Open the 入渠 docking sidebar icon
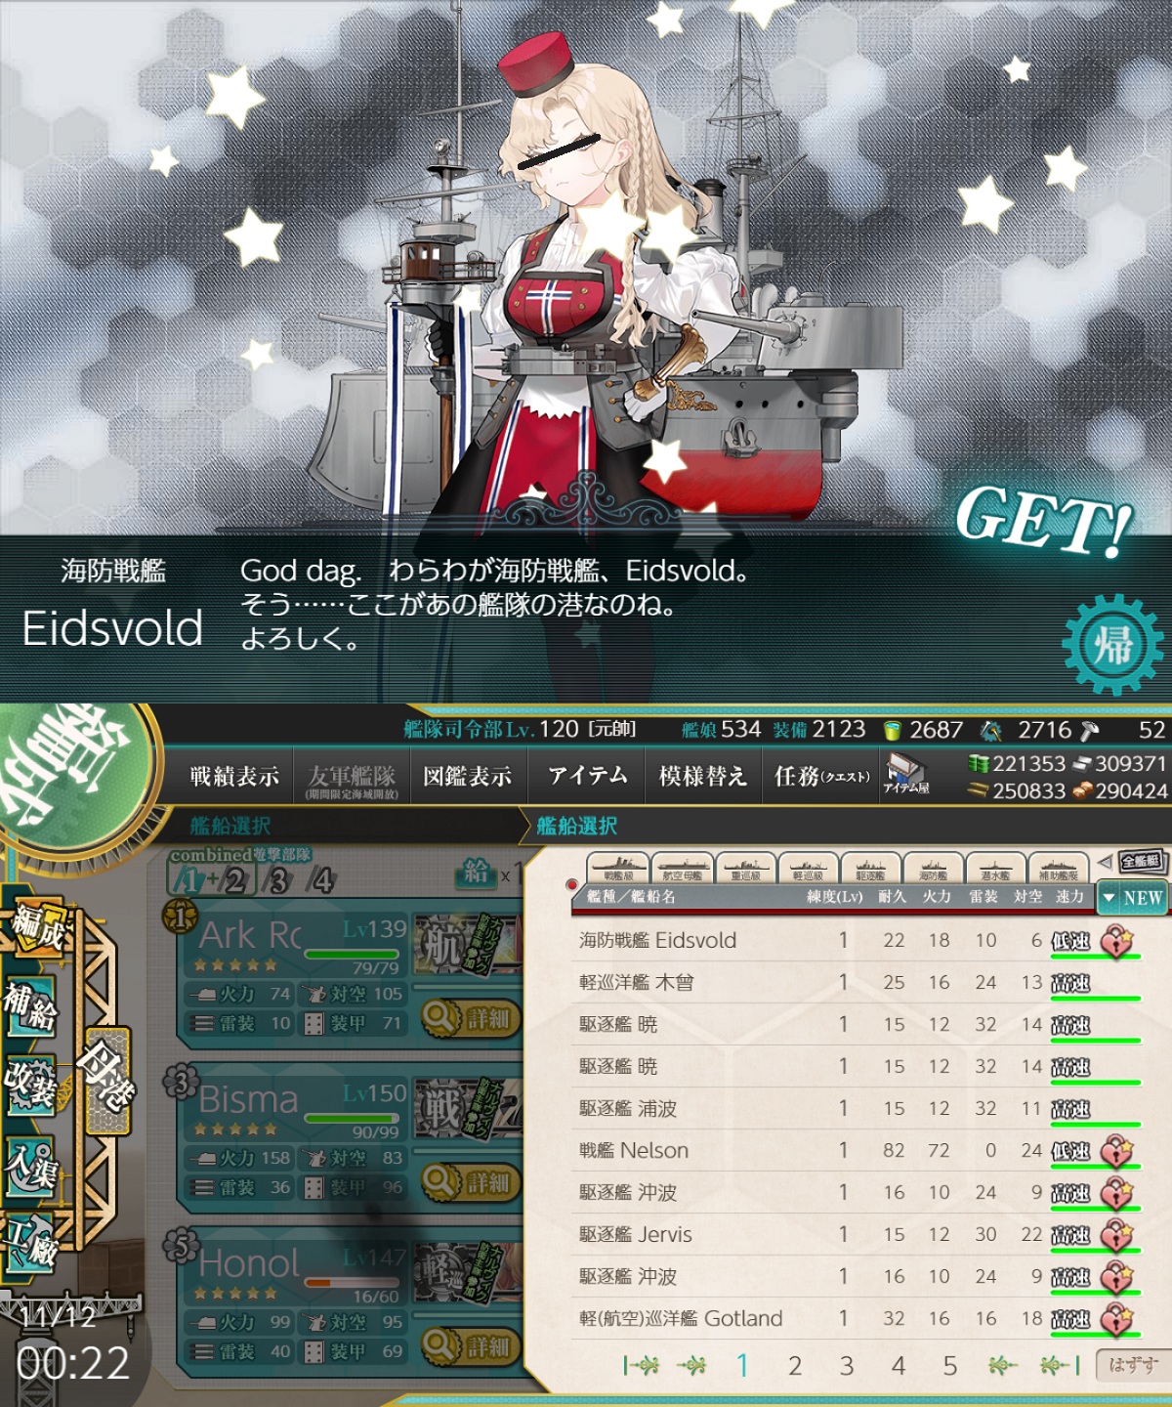 point(30,1166)
